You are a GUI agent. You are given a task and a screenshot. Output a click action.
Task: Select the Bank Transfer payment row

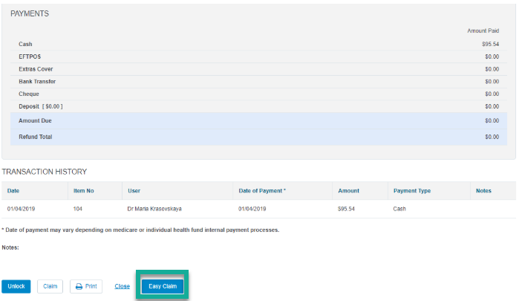(258, 82)
